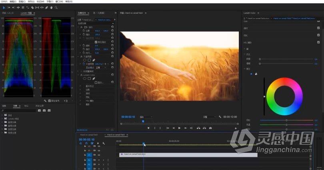Reset the Position parameter in Effect Controls
324x170 pixels.
[x=112, y=30]
